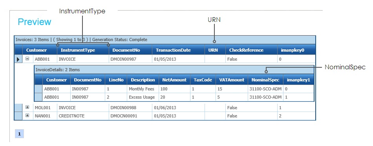Collapse the ABB001 invoice row

(27, 59)
